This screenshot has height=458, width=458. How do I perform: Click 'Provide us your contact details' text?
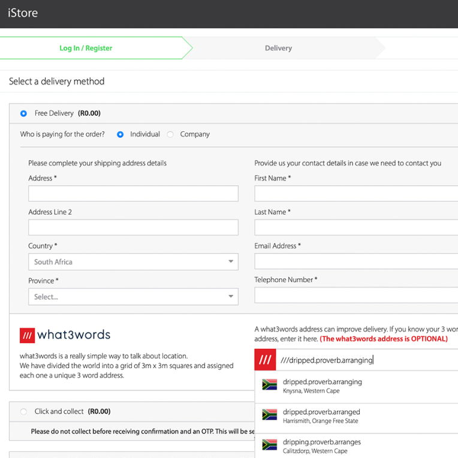(x=348, y=163)
